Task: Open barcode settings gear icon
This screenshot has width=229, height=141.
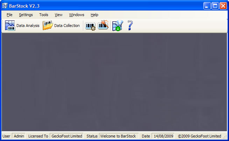Action: (90, 26)
